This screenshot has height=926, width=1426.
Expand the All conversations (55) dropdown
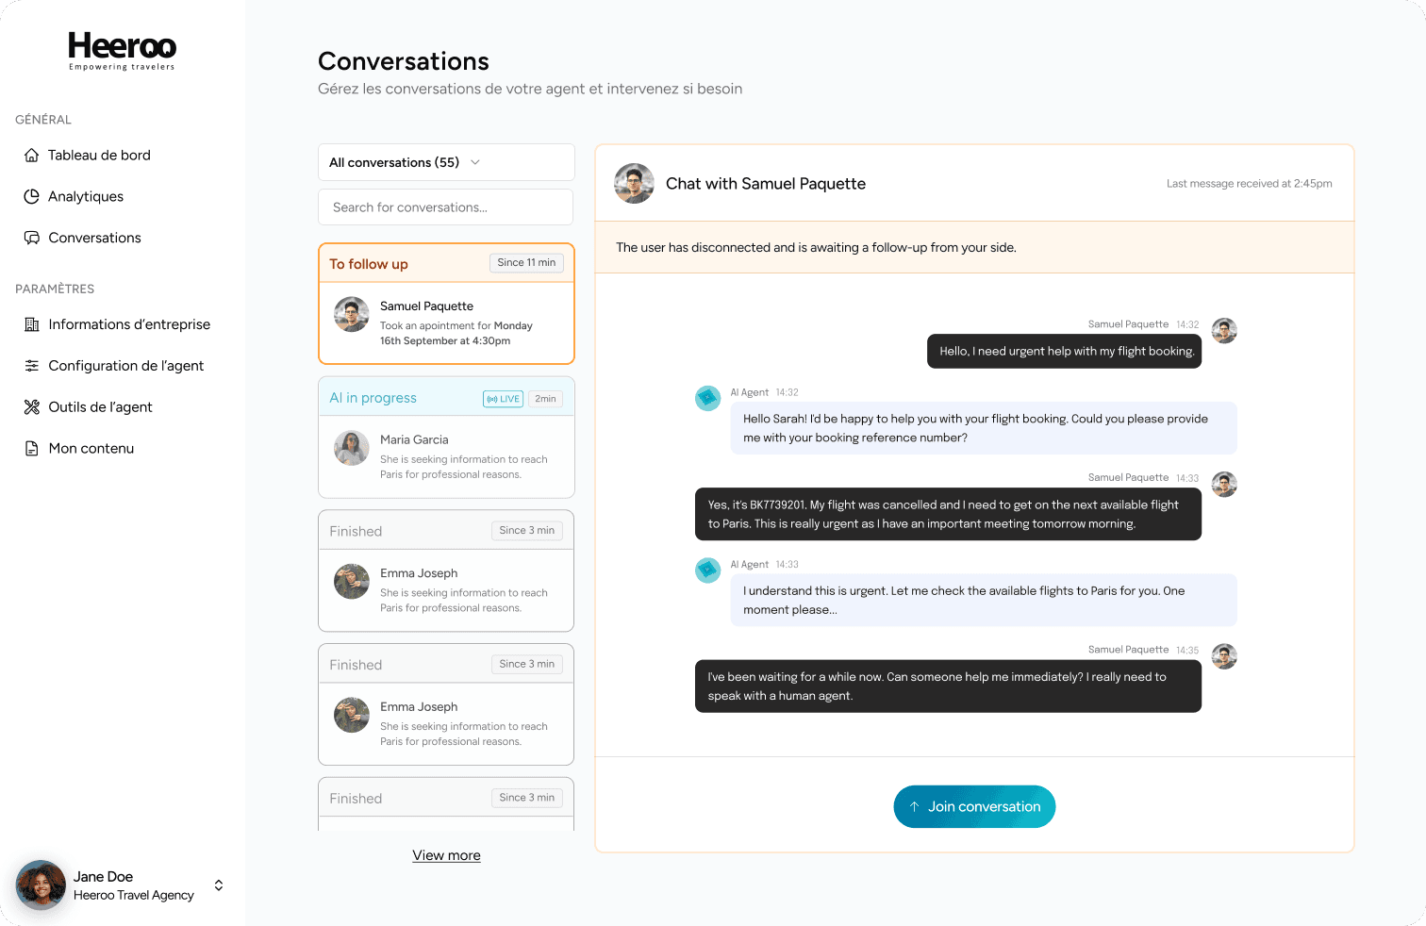click(446, 162)
